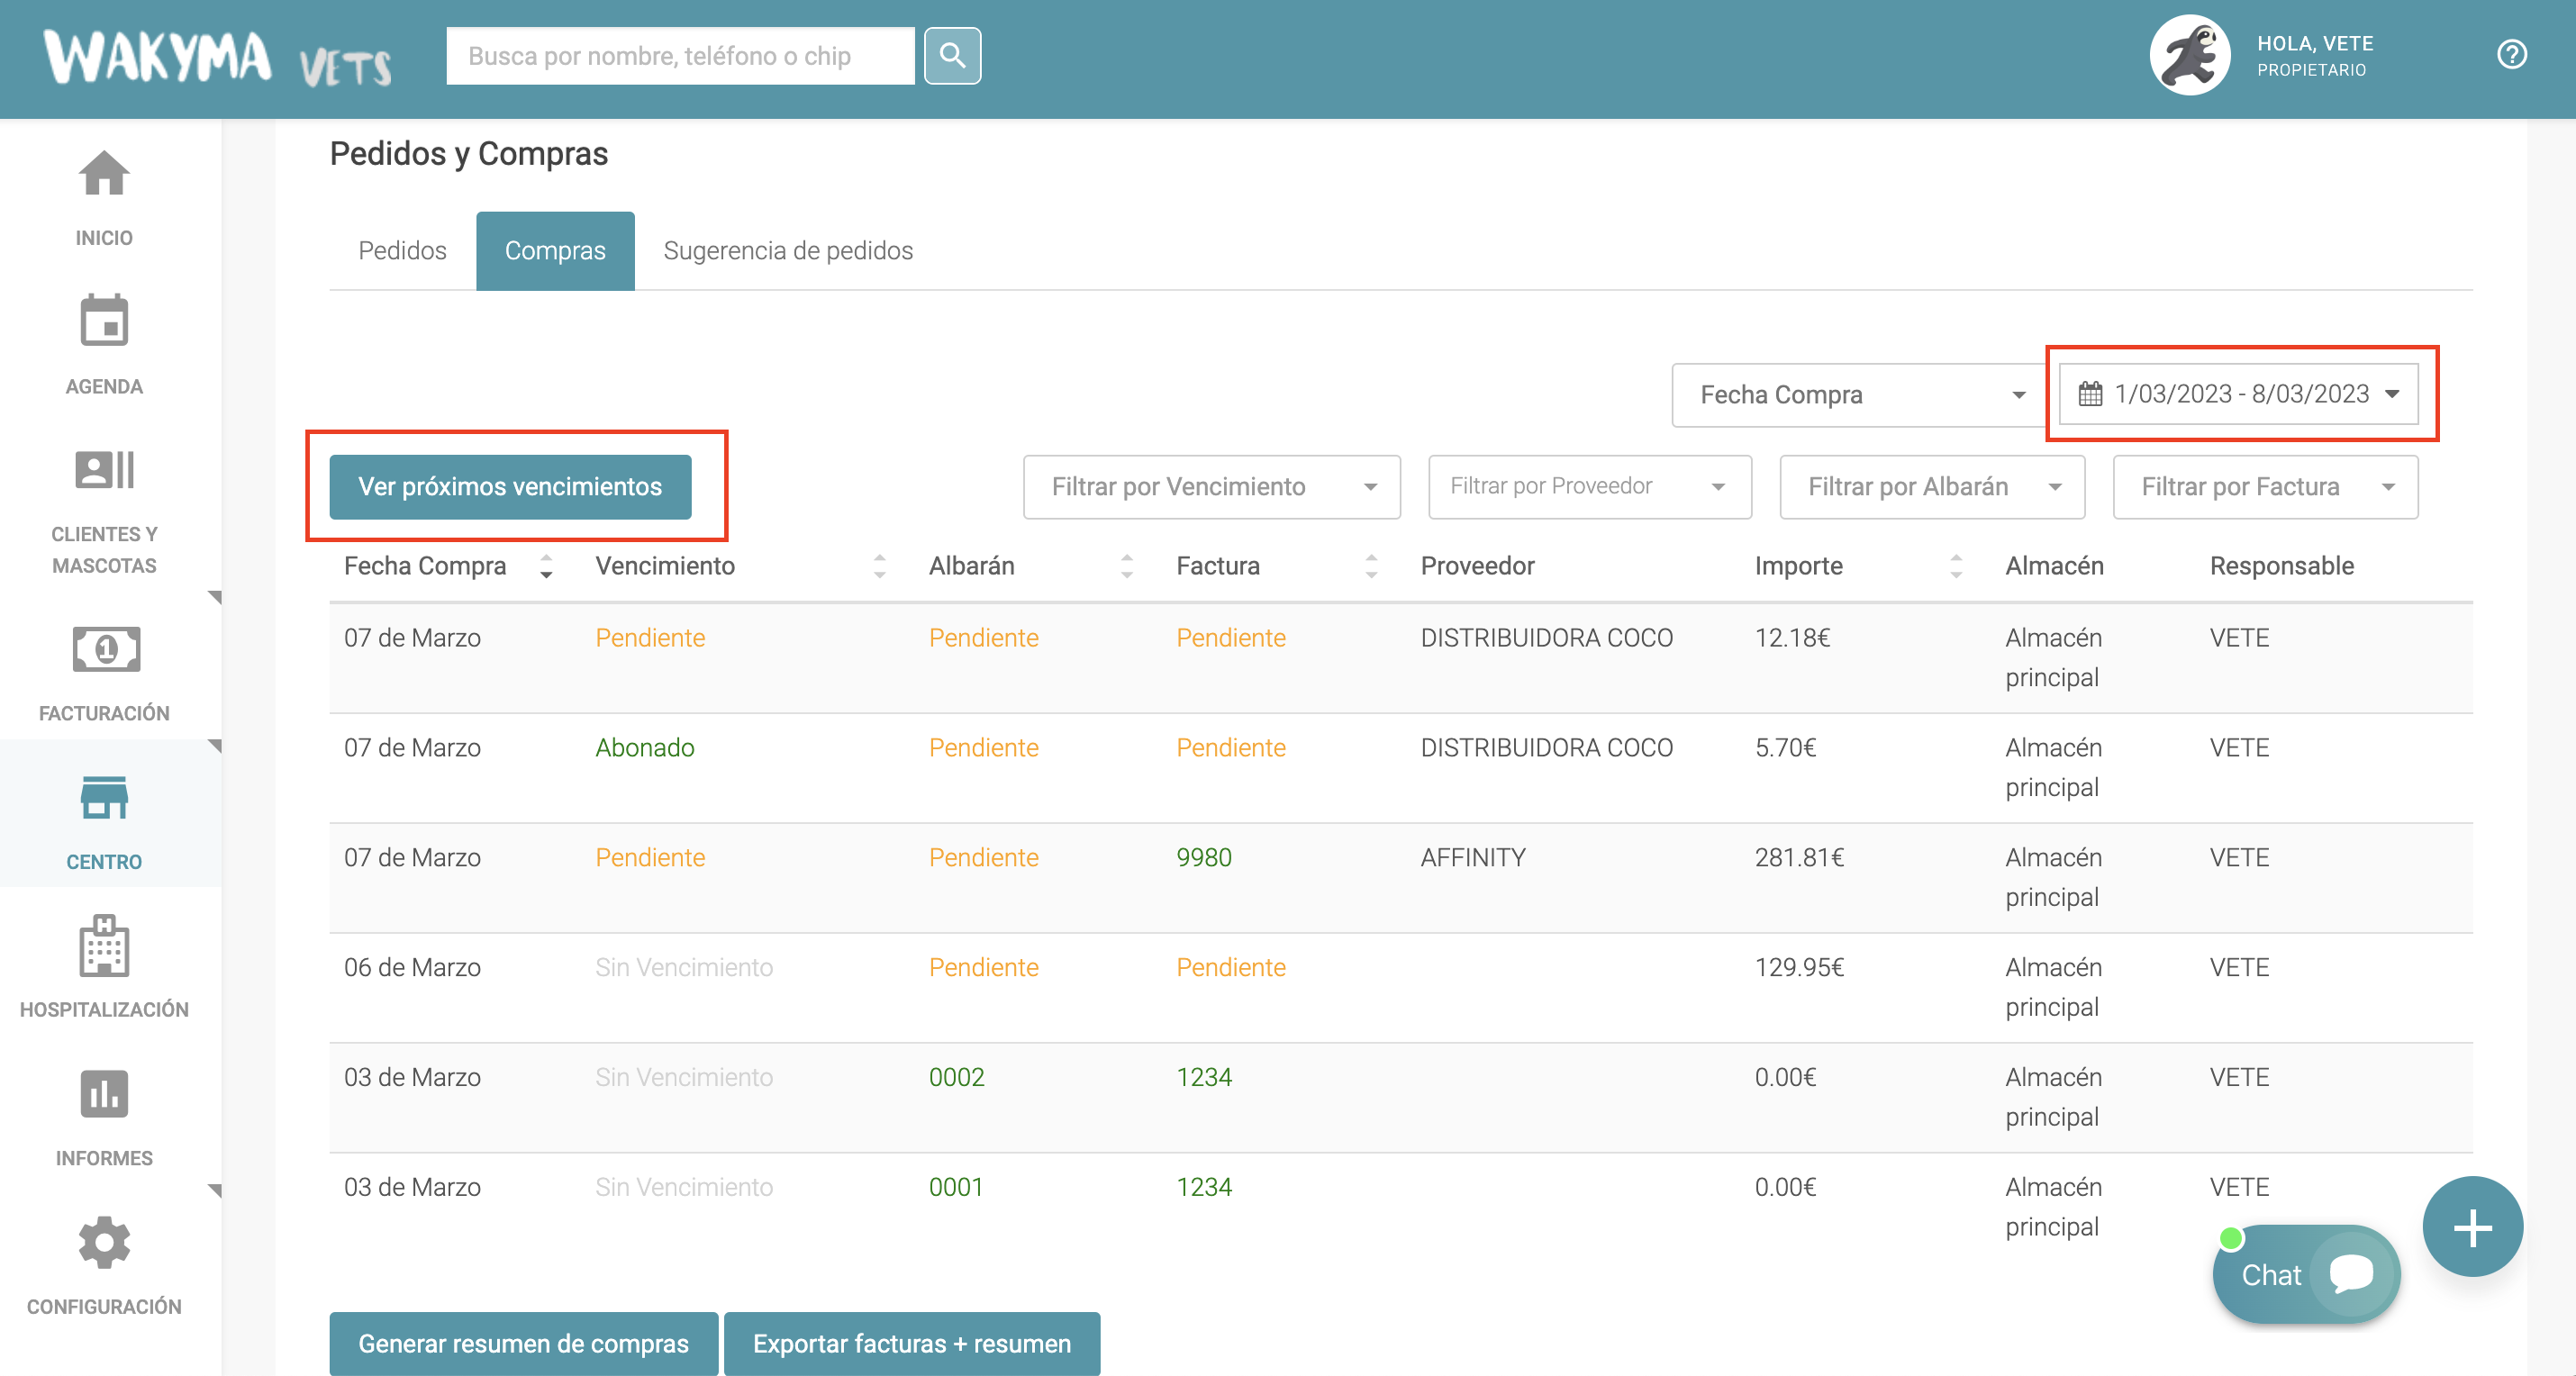Open the Informes chart icon
The image size is (2576, 1376).
(x=104, y=1094)
